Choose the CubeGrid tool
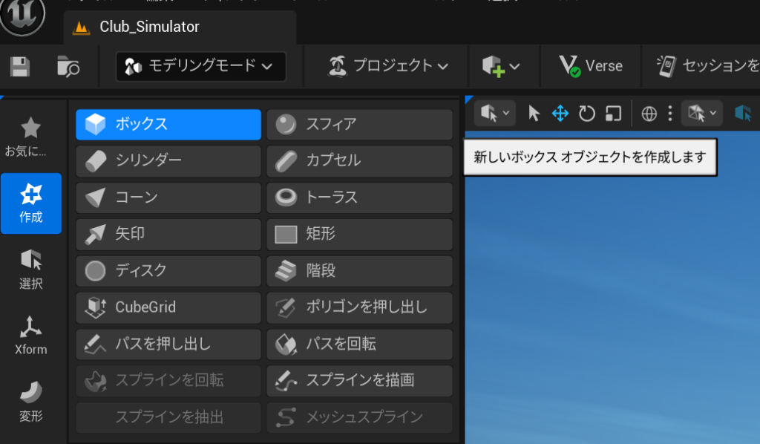This screenshot has height=444, width=760. tap(168, 307)
